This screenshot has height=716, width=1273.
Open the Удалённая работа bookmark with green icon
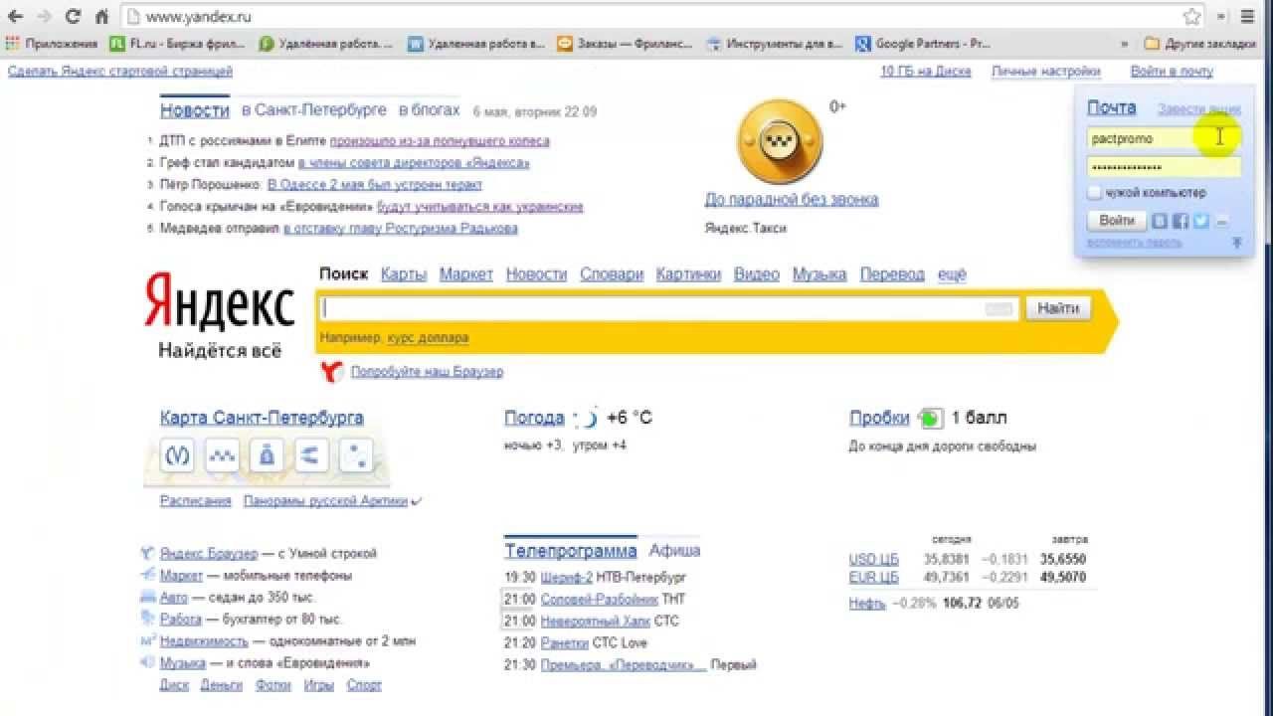tap(326, 44)
